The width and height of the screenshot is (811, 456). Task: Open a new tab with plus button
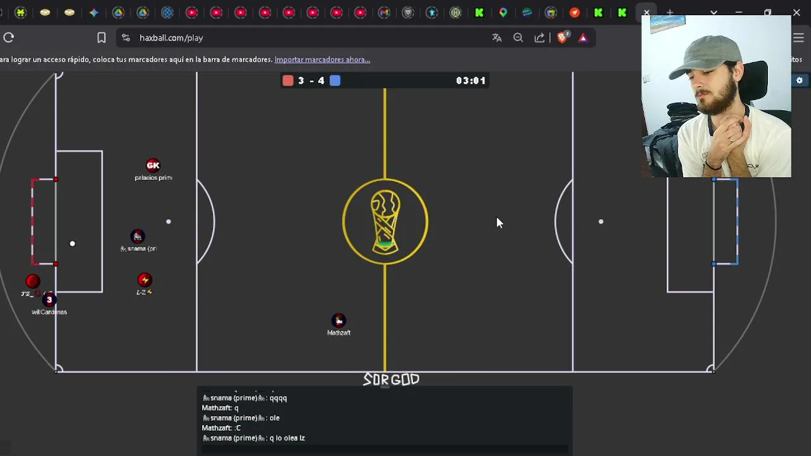coord(670,13)
